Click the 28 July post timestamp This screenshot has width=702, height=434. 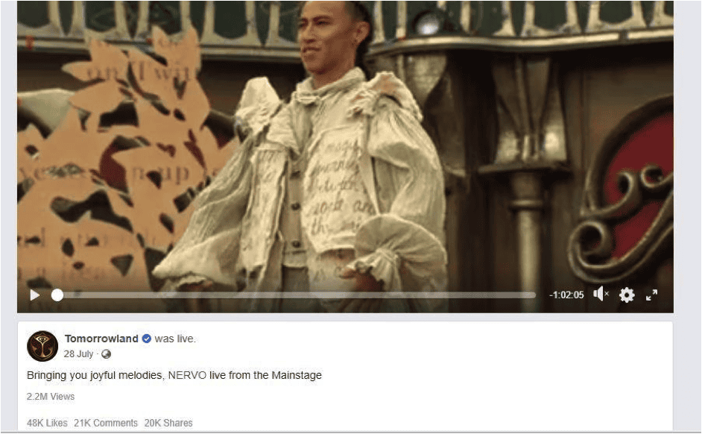tap(78, 353)
